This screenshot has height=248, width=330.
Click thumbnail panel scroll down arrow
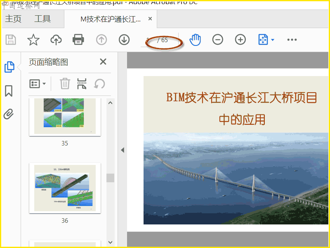(x=110, y=242)
